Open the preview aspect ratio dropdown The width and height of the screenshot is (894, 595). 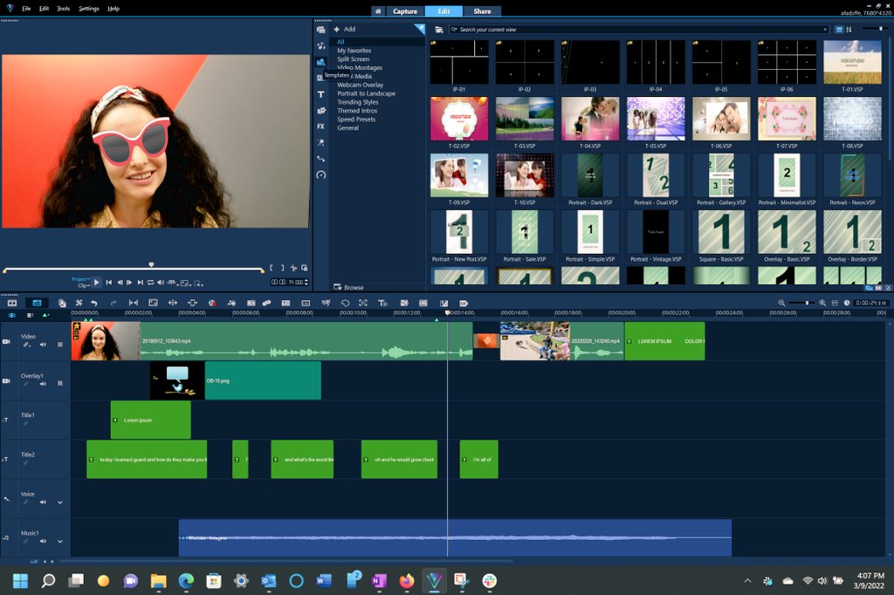186,283
